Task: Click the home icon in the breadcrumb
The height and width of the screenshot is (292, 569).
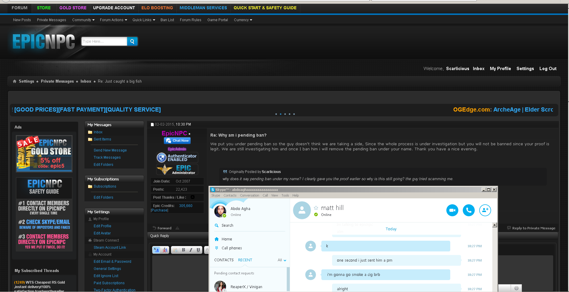Action: pyautogui.click(x=15, y=81)
